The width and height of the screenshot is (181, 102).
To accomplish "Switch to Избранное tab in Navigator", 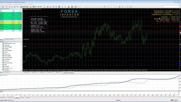I will pyautogui.click(x=7, y=72).
